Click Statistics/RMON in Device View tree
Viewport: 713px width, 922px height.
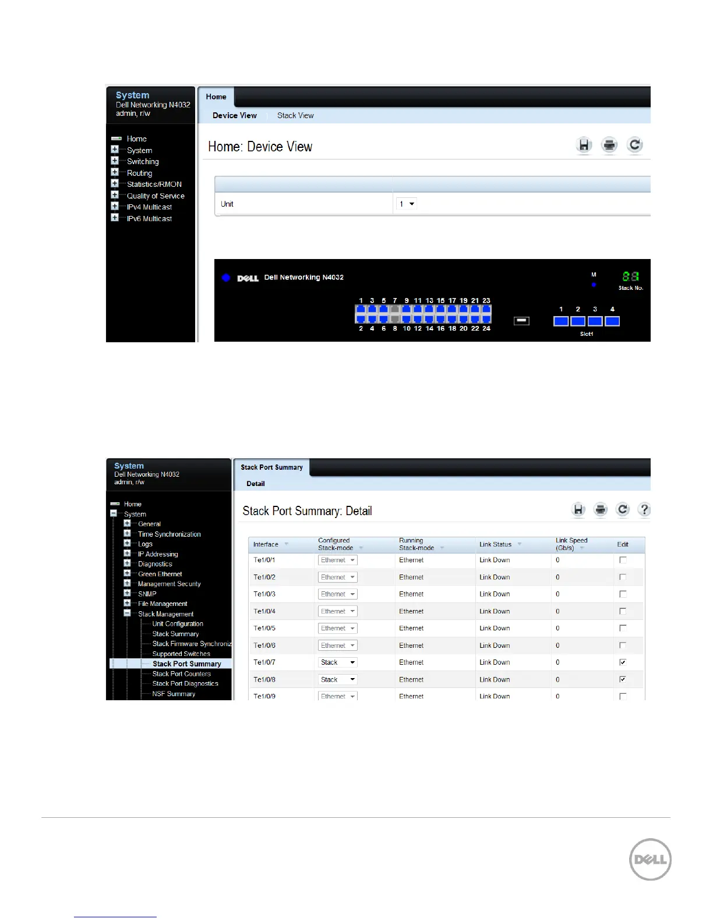pos(154,185)
